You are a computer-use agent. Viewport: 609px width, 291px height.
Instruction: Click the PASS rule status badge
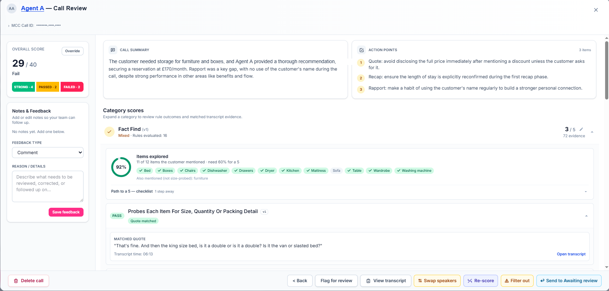[117, 216]
